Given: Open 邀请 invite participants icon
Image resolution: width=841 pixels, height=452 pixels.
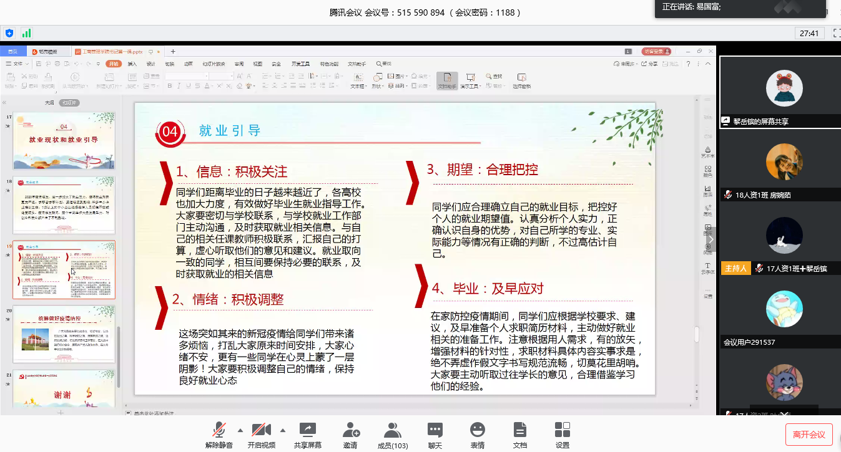Looking at the screenshot, I should (x=350, y=431).
